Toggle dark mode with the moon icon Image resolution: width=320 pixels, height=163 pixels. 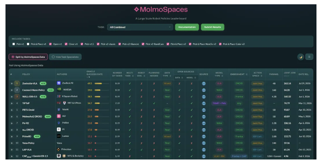301,57
